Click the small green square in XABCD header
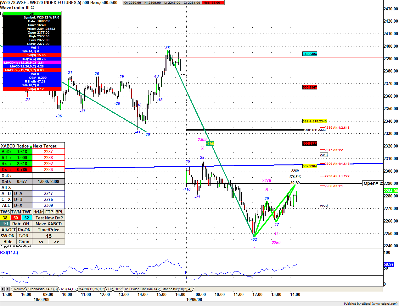 click(x=31, y=146)
